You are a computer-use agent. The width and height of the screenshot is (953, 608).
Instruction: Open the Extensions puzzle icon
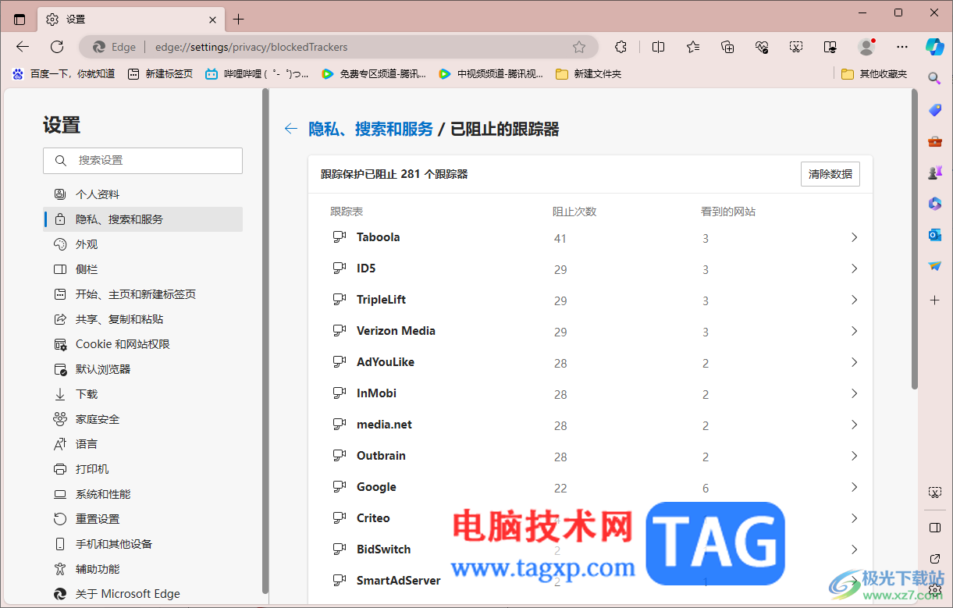coord(621,47)
